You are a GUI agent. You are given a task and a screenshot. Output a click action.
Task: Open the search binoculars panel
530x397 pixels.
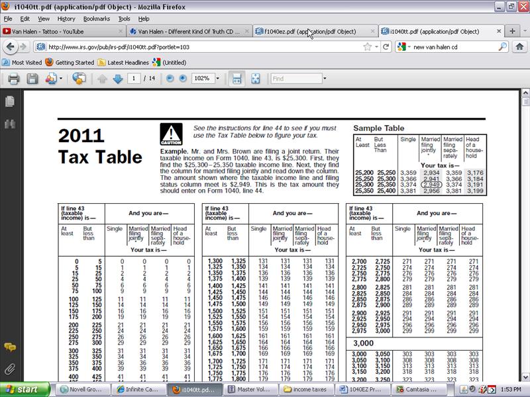click(x=10, y=124)
